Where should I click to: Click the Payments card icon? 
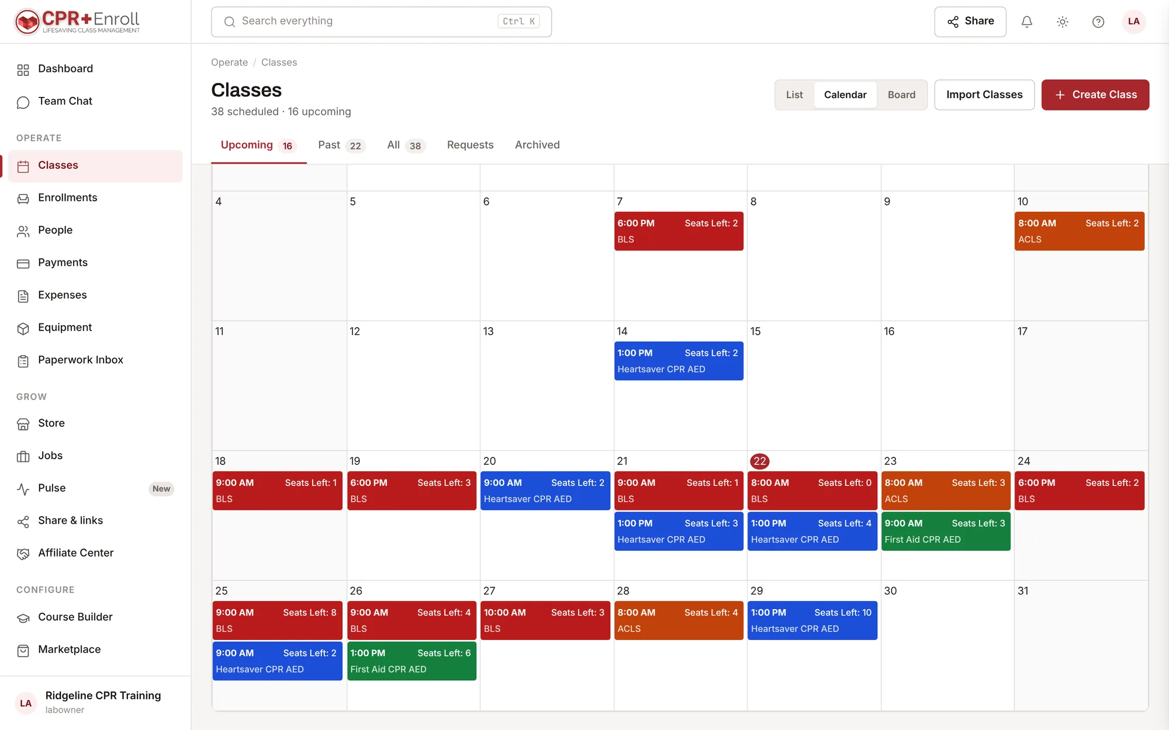pyautogui.click(x=23, y=264)
